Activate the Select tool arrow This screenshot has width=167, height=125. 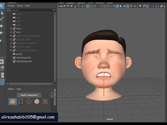tap(2, 6)
